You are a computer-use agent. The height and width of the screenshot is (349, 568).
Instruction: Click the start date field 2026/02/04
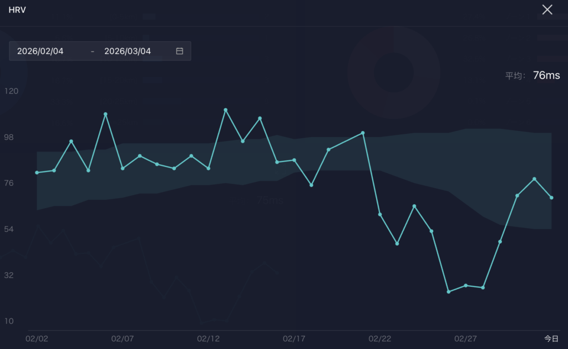point(40,51)
